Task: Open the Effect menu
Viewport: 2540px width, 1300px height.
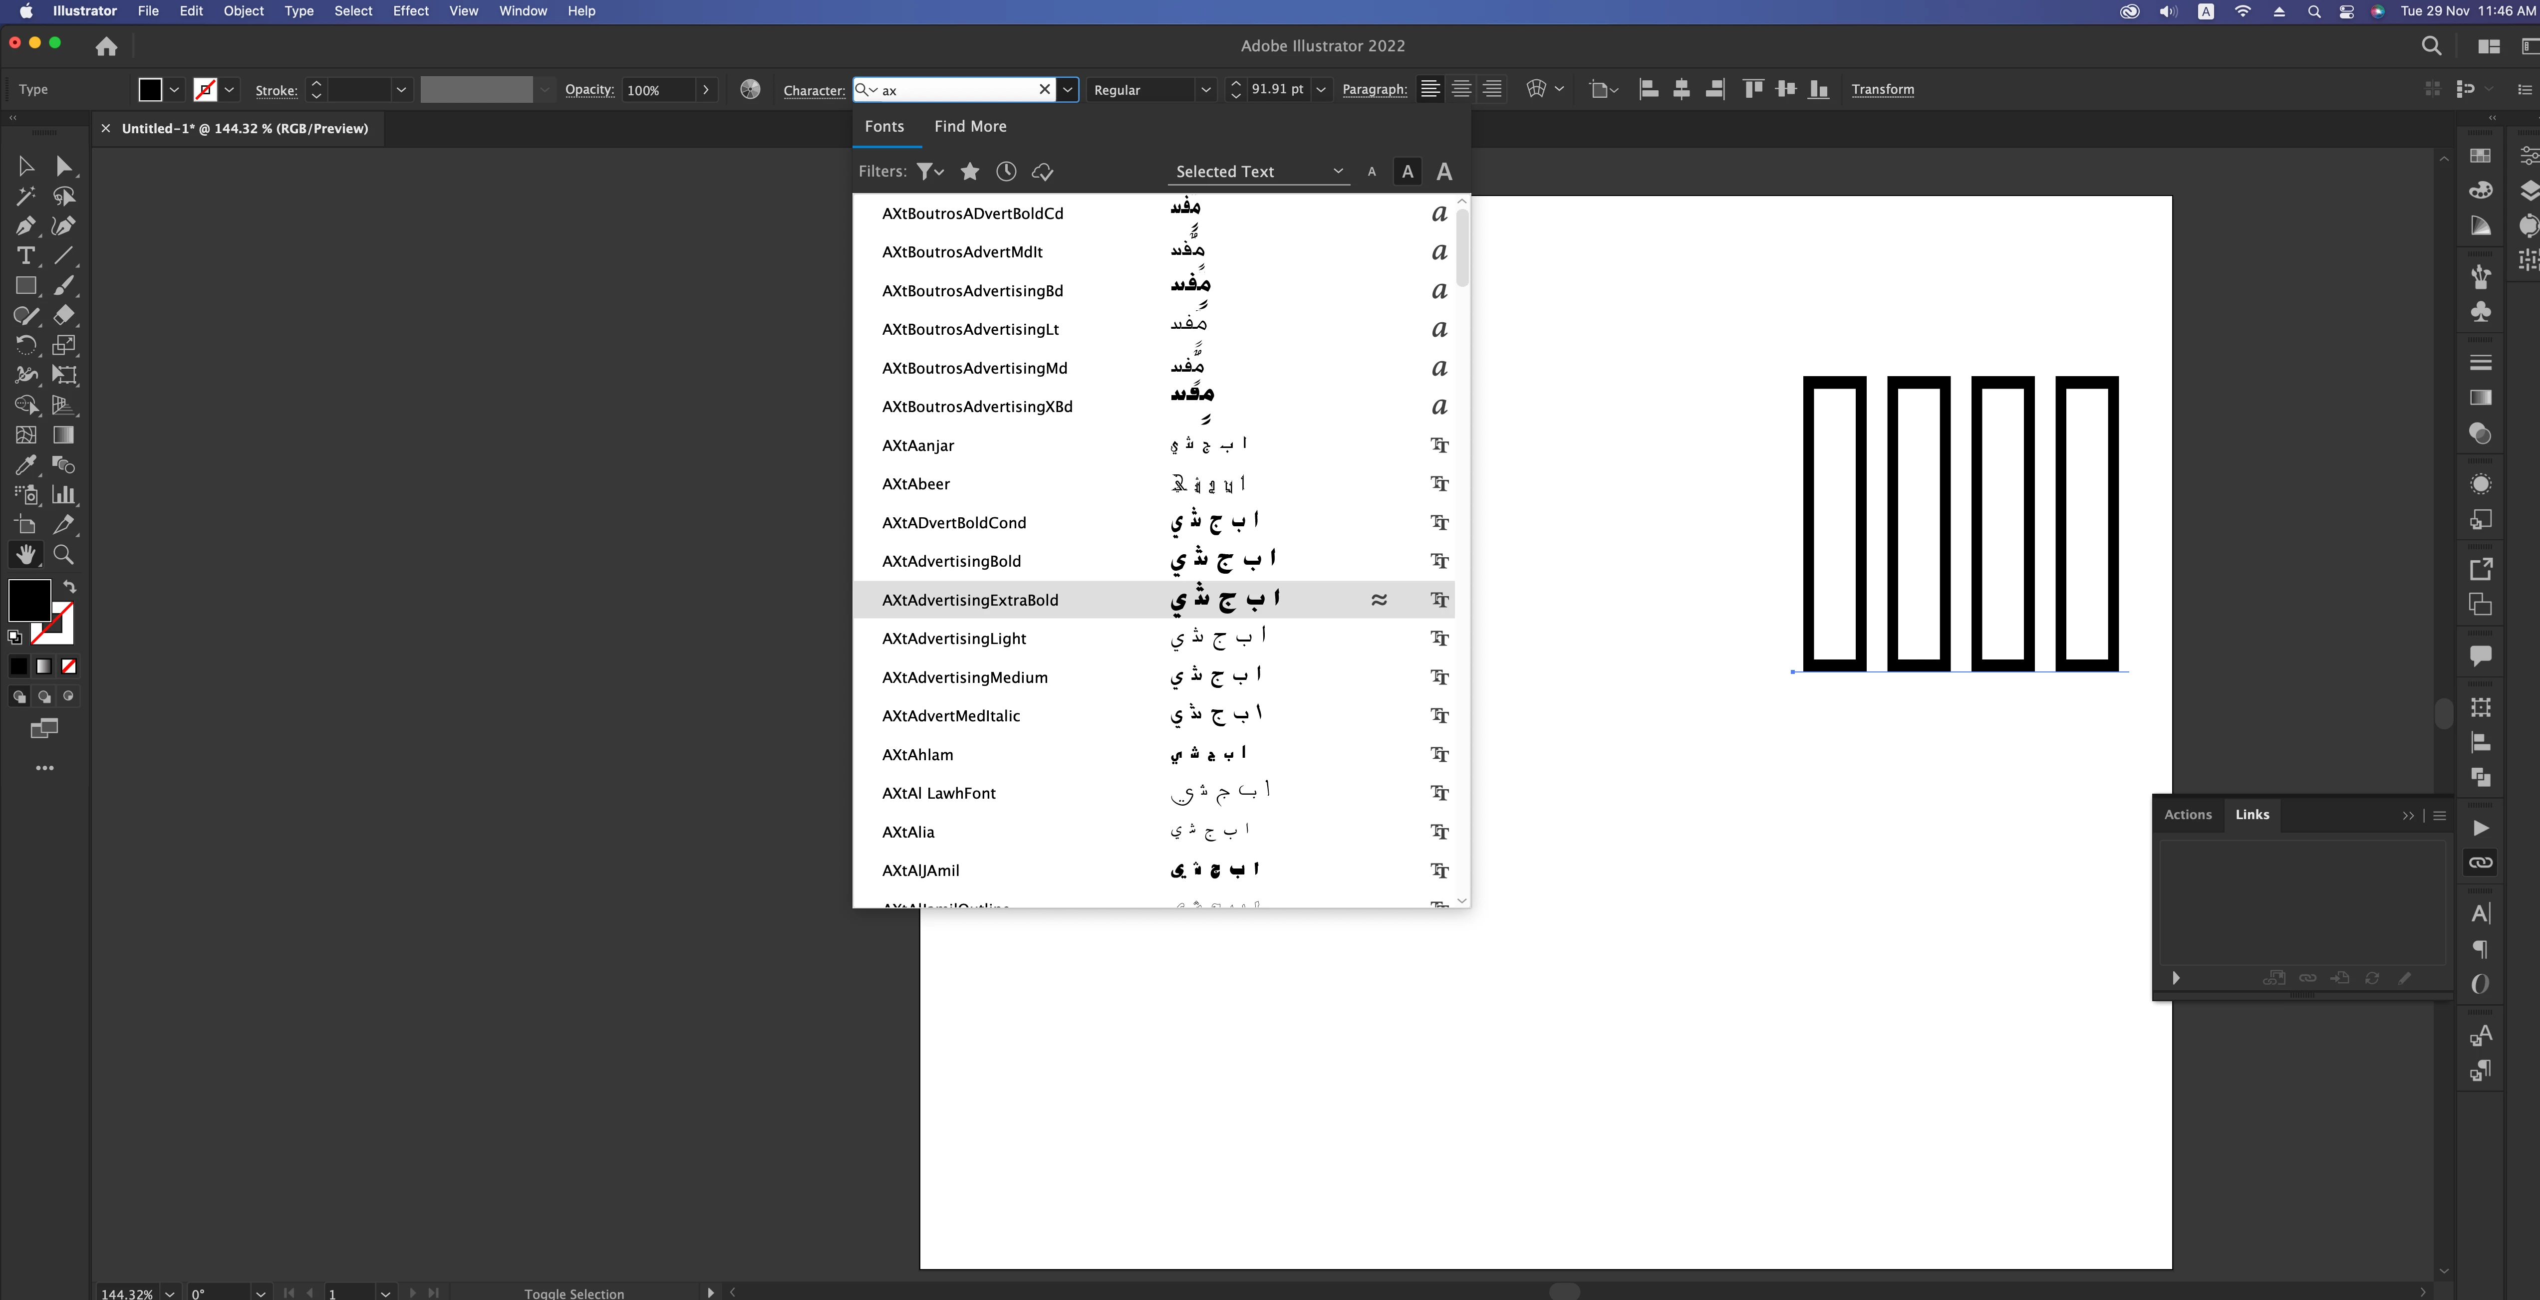Action: pyautogui.click(x=410, y=11)
